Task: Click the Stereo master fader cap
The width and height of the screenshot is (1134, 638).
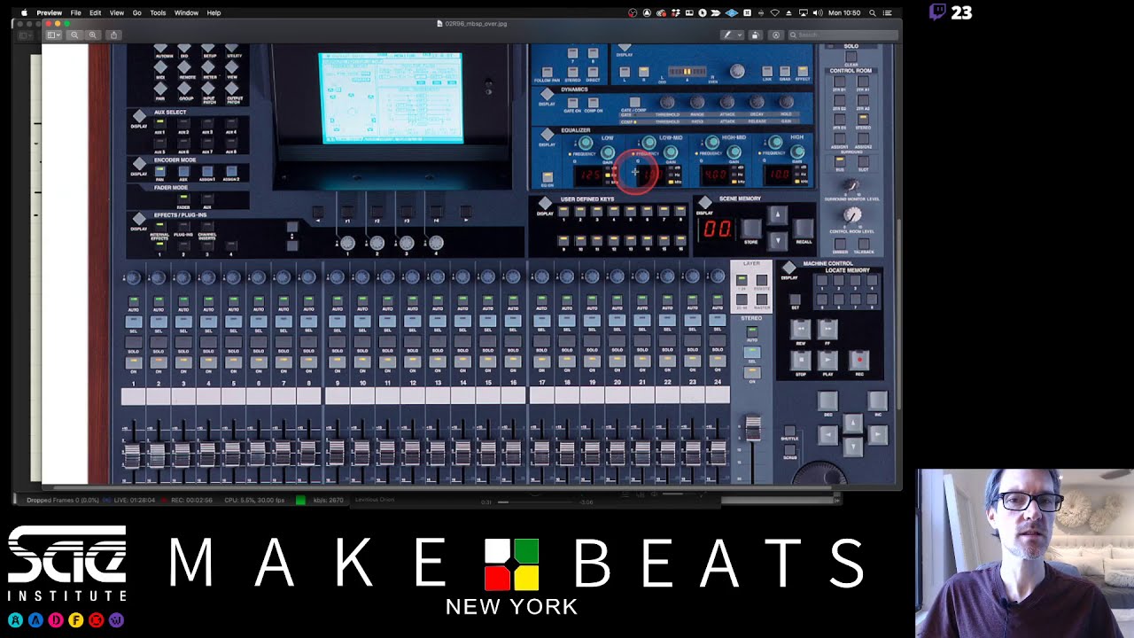Action: pyautogui.click(x=752, y=428)
